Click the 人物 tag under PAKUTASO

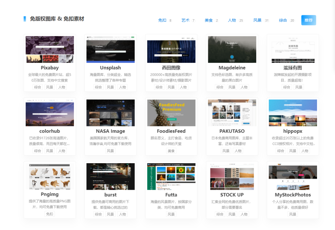[x=238, y=151]
